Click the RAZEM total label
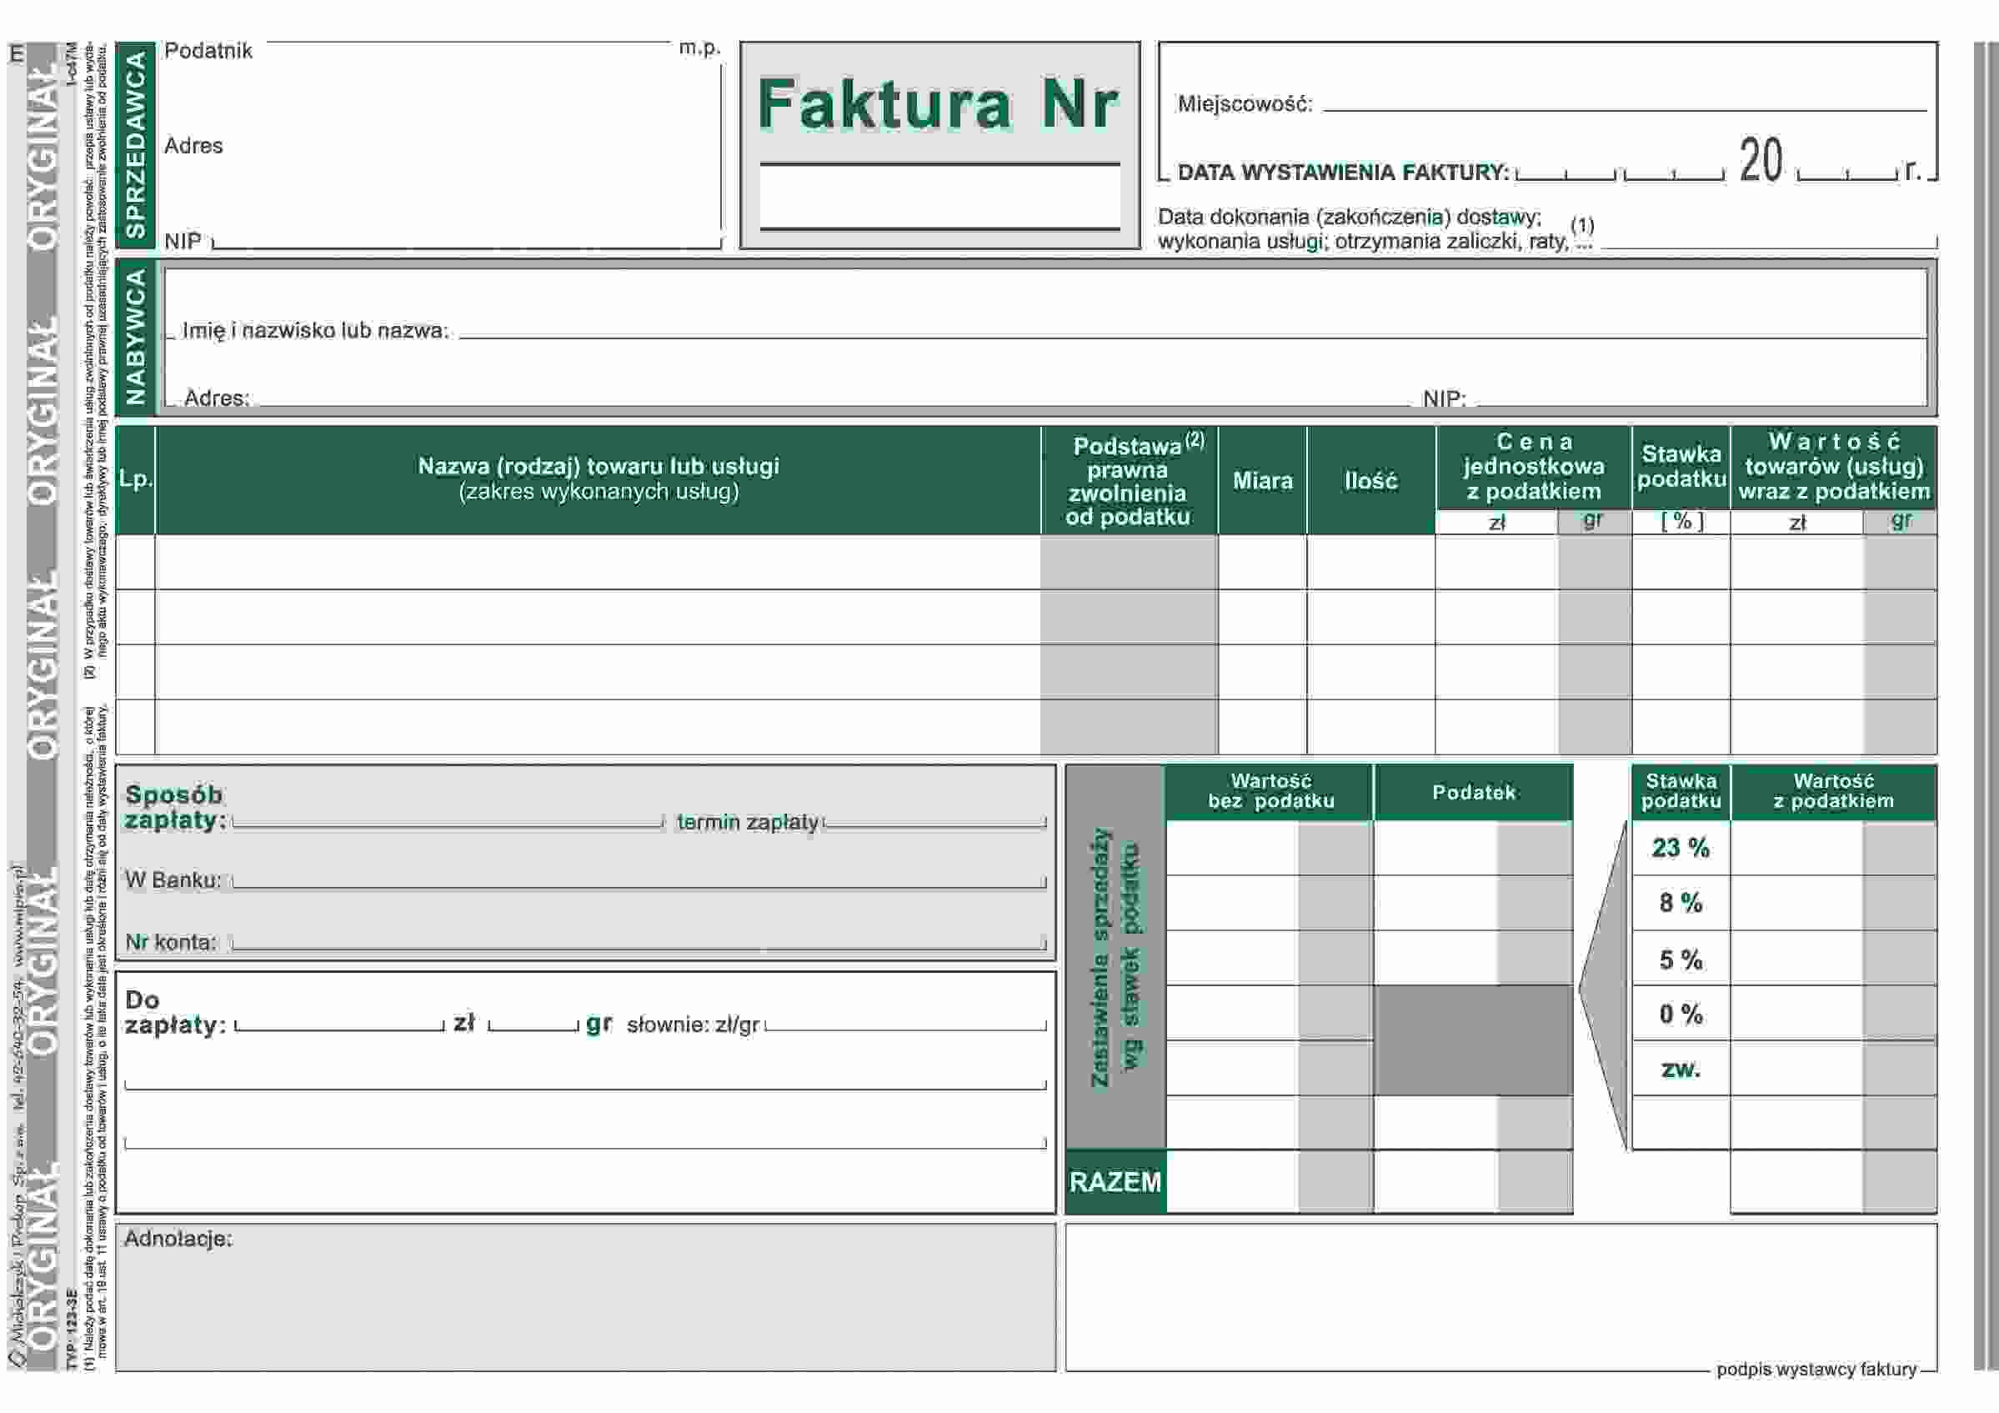This screenshot has height=1413, width=1999. coord(1115,1181)
